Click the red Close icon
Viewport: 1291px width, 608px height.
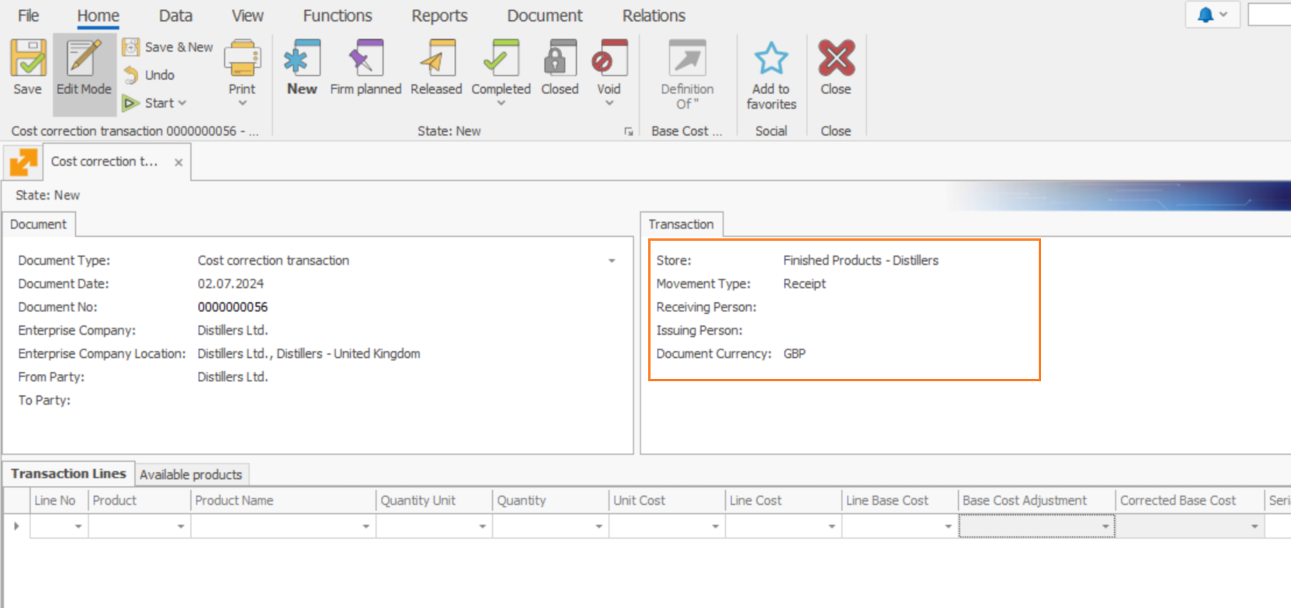point(836,59)
